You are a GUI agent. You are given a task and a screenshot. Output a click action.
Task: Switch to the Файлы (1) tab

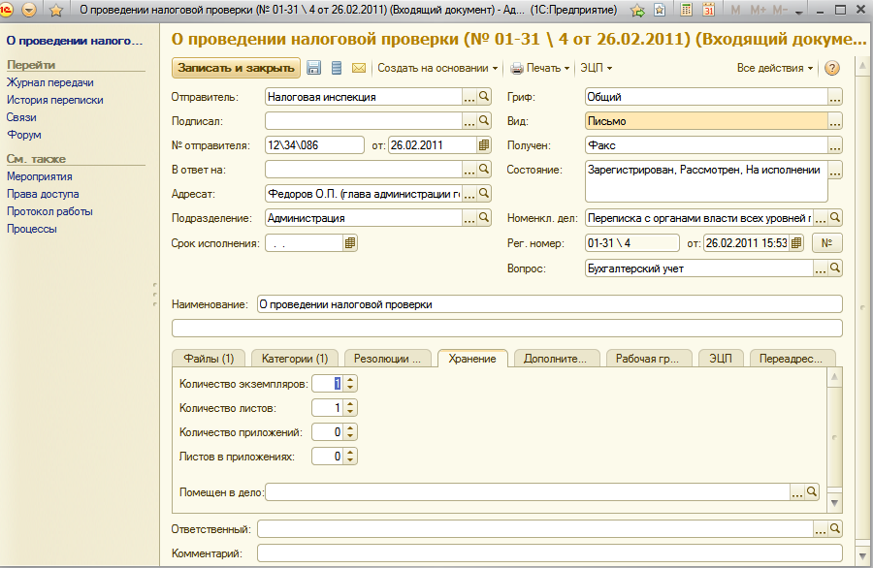(209, 359)
